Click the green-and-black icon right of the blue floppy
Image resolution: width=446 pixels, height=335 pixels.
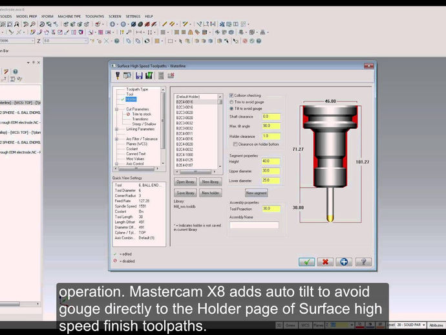[x=149, y=76]
